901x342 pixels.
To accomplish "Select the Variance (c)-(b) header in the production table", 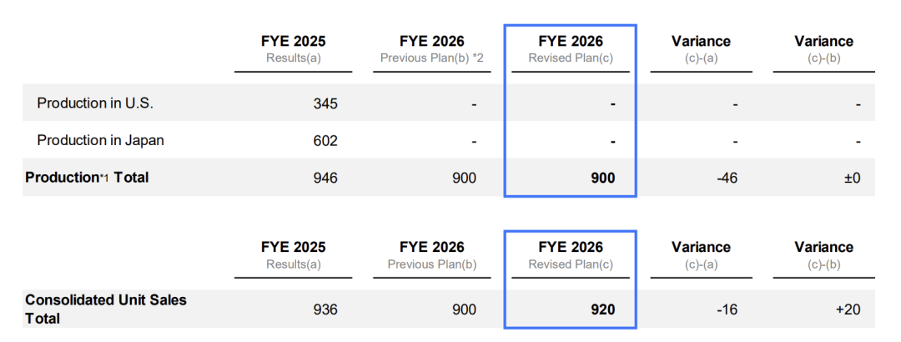I will point(823,49).
